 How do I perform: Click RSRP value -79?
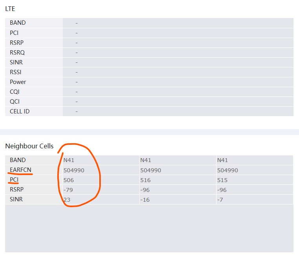[x=68, y=190]
